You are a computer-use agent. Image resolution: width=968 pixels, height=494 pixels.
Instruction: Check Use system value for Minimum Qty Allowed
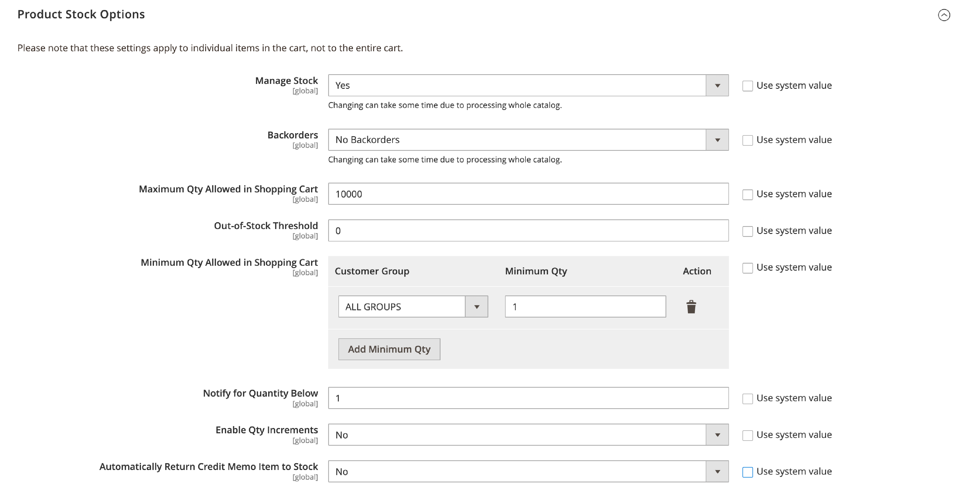[747, 268]
